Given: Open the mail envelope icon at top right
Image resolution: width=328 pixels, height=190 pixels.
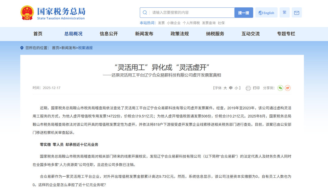Looking at the screenshot, I should point(296,12).
